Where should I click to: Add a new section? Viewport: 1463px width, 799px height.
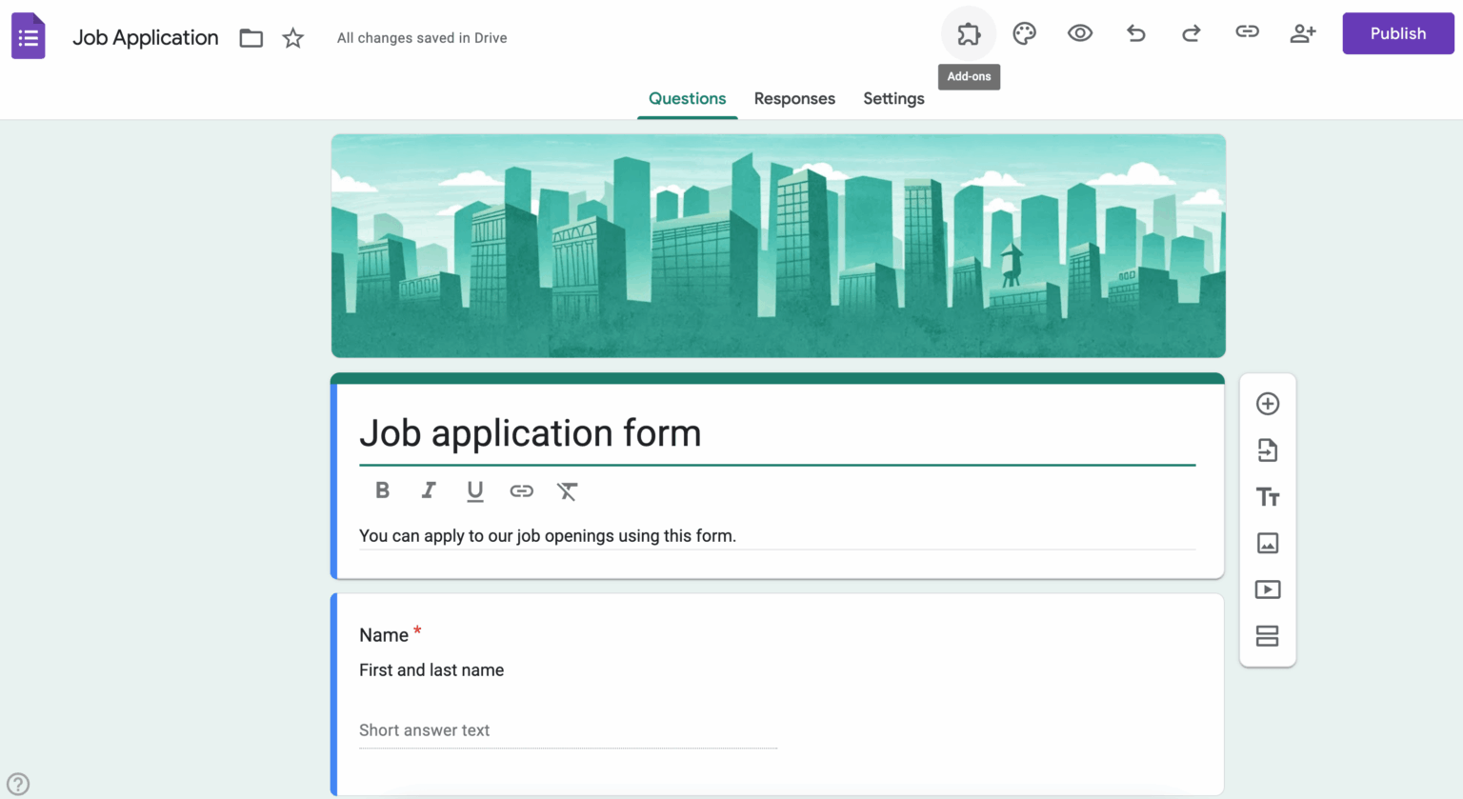pos(1268,636)
